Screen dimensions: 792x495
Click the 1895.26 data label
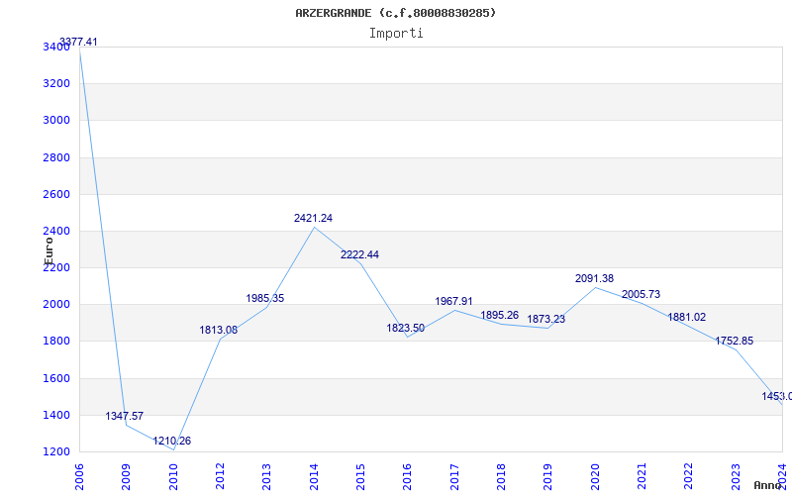click(x=500, y=316)
